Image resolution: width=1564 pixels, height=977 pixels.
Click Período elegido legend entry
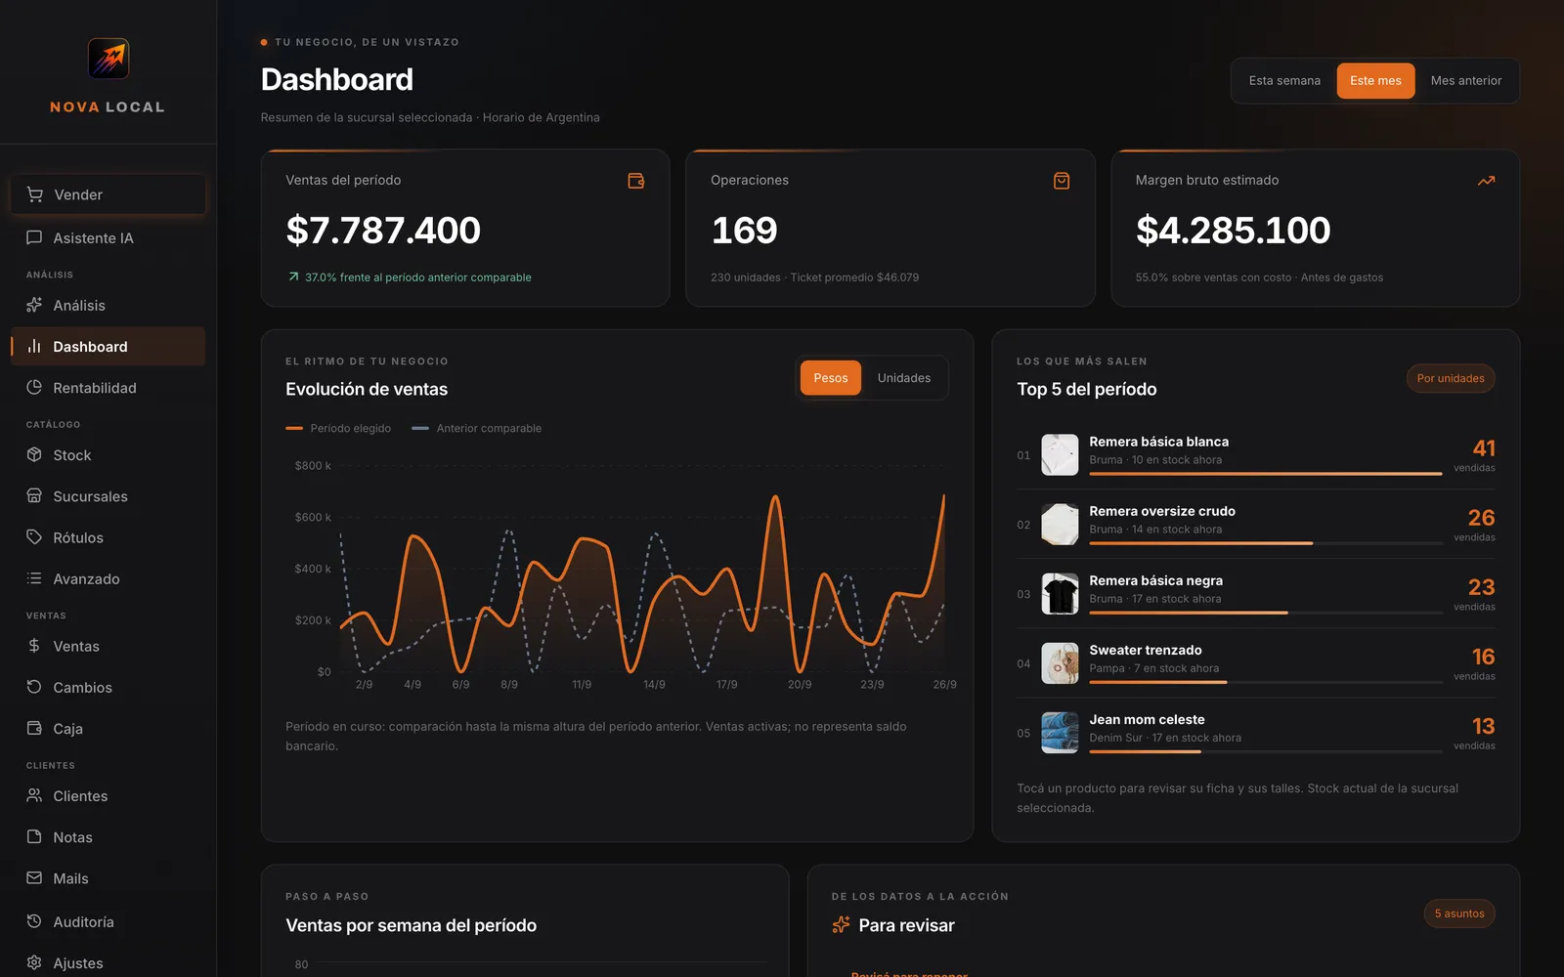coord(338,428)
